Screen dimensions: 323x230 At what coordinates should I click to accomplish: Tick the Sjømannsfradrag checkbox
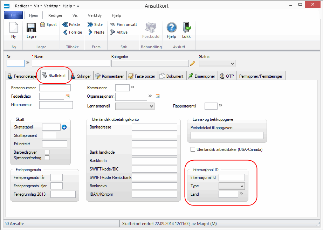(47, 158)
